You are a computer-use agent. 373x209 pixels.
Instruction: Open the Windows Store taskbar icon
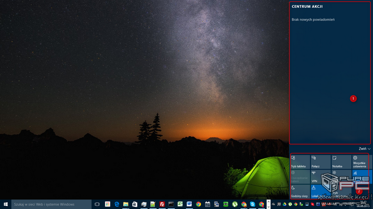coord(135,204)
